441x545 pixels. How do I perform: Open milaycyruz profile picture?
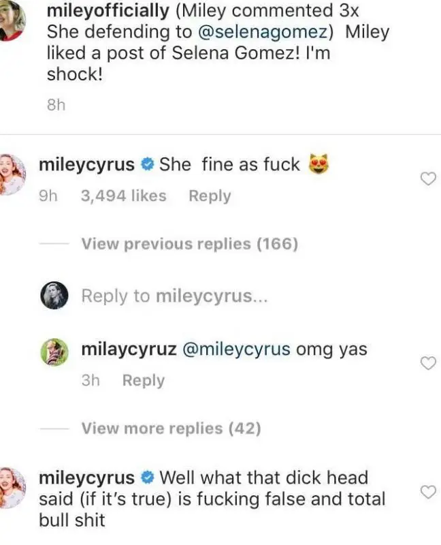[54, 352]
